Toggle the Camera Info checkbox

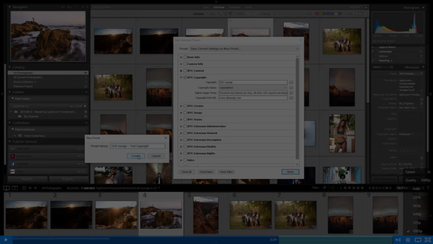coord(185,64)
